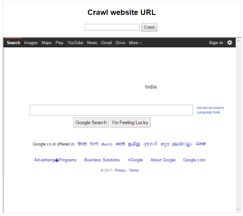Screen dimensions: 243x216
Task: Open Gmail in the top bar
Action: pos(106,43)
